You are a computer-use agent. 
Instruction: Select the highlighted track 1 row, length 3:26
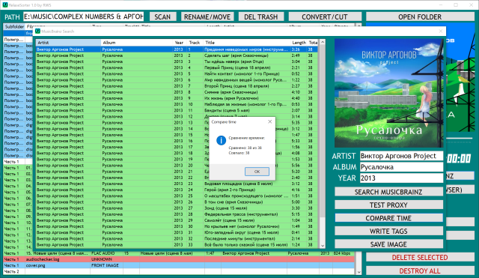coord(177,49)
